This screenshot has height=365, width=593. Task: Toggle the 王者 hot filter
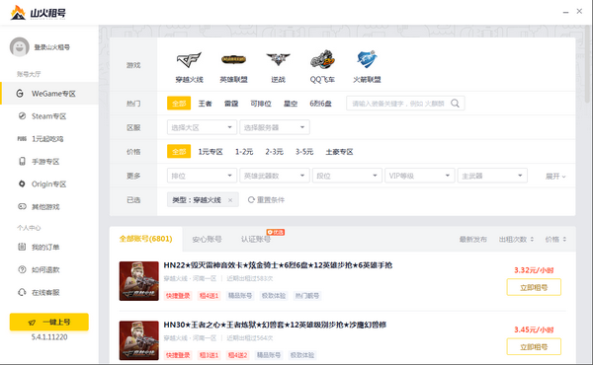pyautogui.click(x=205, y=104)
